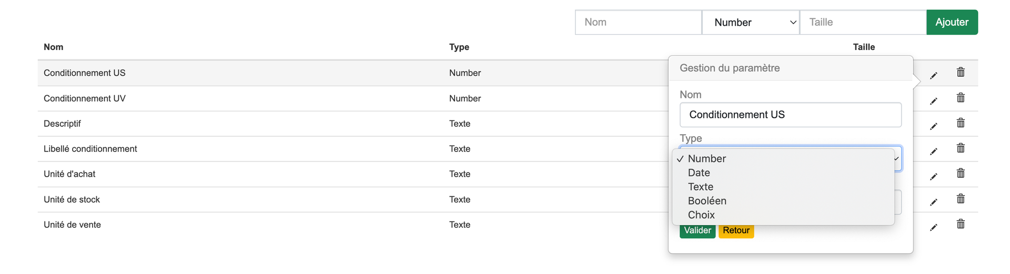The width and height of the screenshot is (1010, 274).
Task: Delete the Descriptif row using trash icon
Action: click(x=961, y=123)
